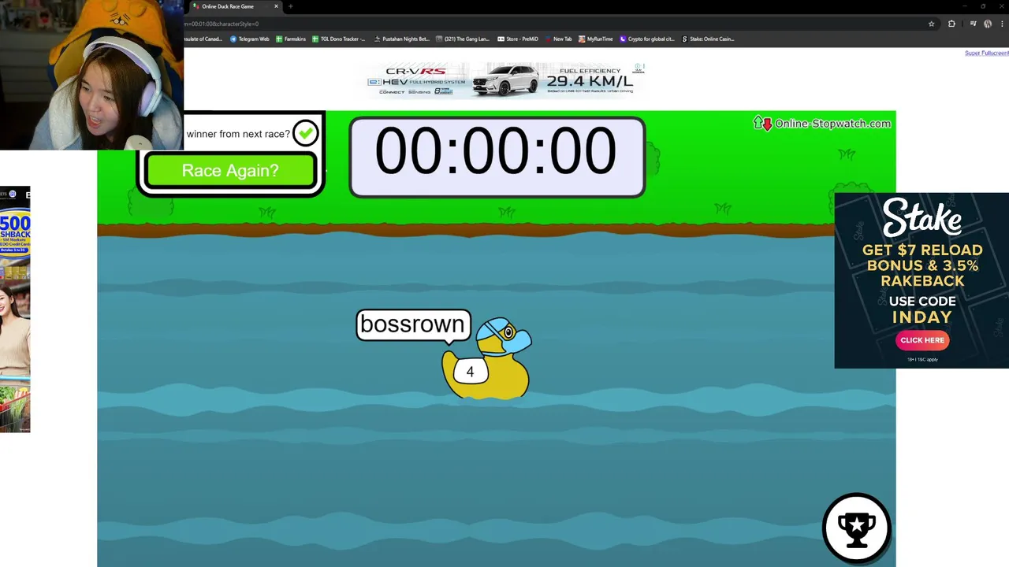
Task: Open a new tab with plus button
Action: [x=290, y=6]
